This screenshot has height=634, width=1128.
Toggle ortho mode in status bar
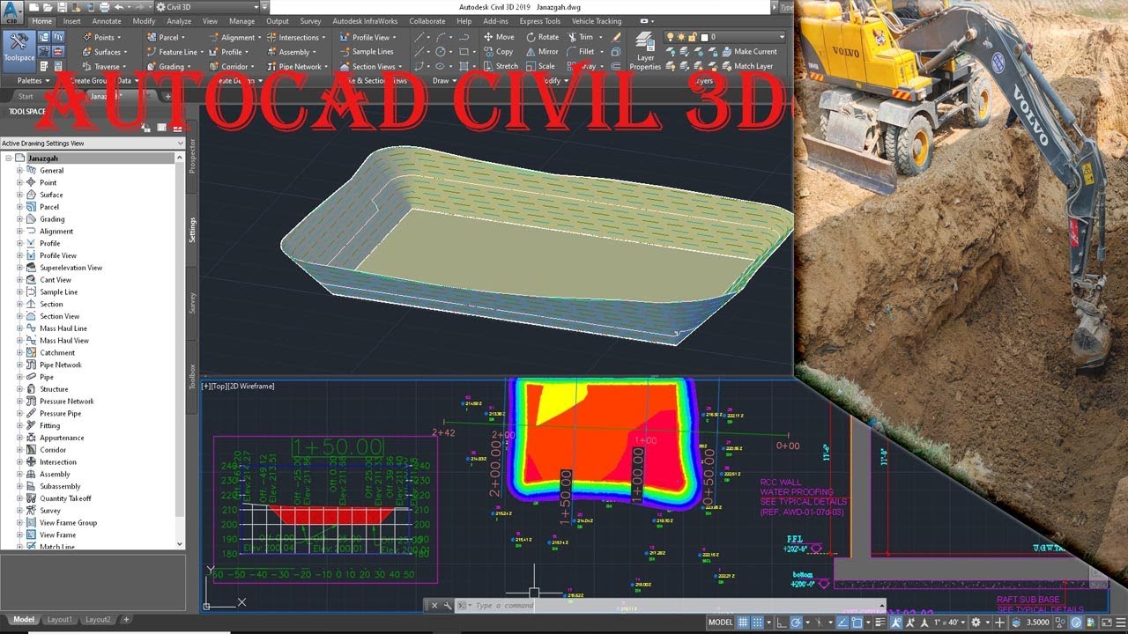pyautogui.click(x=781, y=622)
